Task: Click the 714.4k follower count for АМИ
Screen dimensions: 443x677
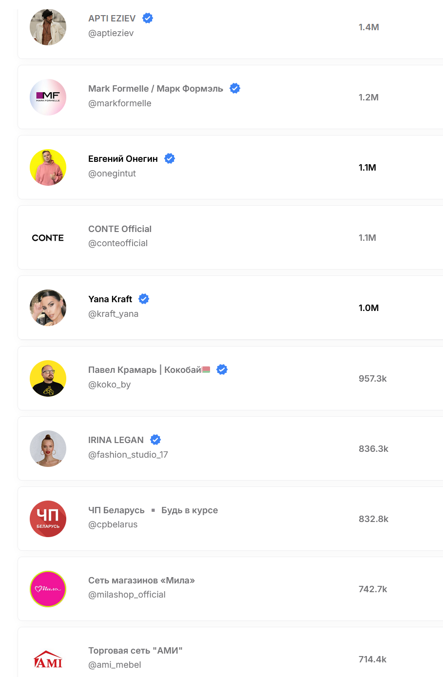Action: 373,659
